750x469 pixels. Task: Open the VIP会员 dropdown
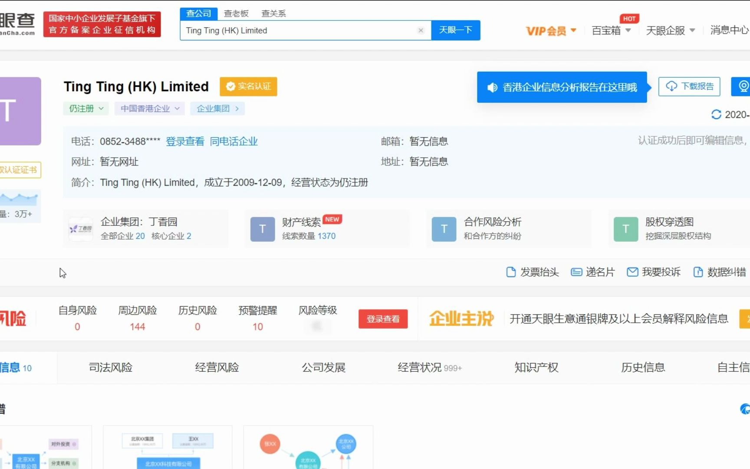(x=551, y=31)
